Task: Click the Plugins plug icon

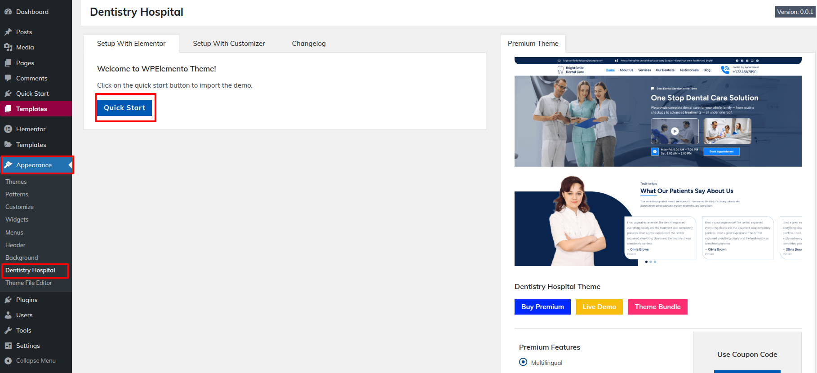Action: tap(8, 300)
